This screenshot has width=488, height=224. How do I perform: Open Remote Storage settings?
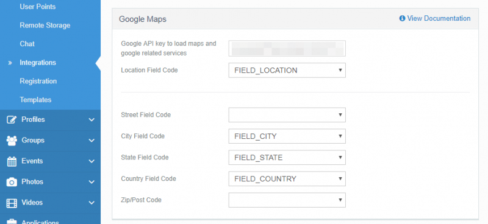(45, 25)
